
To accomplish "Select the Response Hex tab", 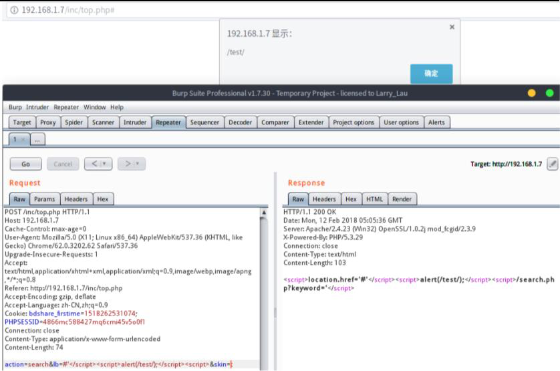I will [351, 199].
